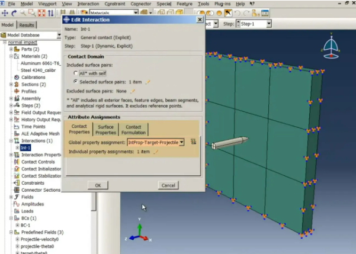Click the Redo arrow icon
Screen dimensions: 356x254
(x=246, y=13)
